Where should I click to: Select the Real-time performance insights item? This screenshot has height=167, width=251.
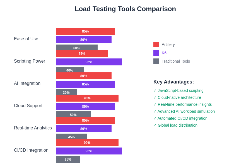(183, 104)
